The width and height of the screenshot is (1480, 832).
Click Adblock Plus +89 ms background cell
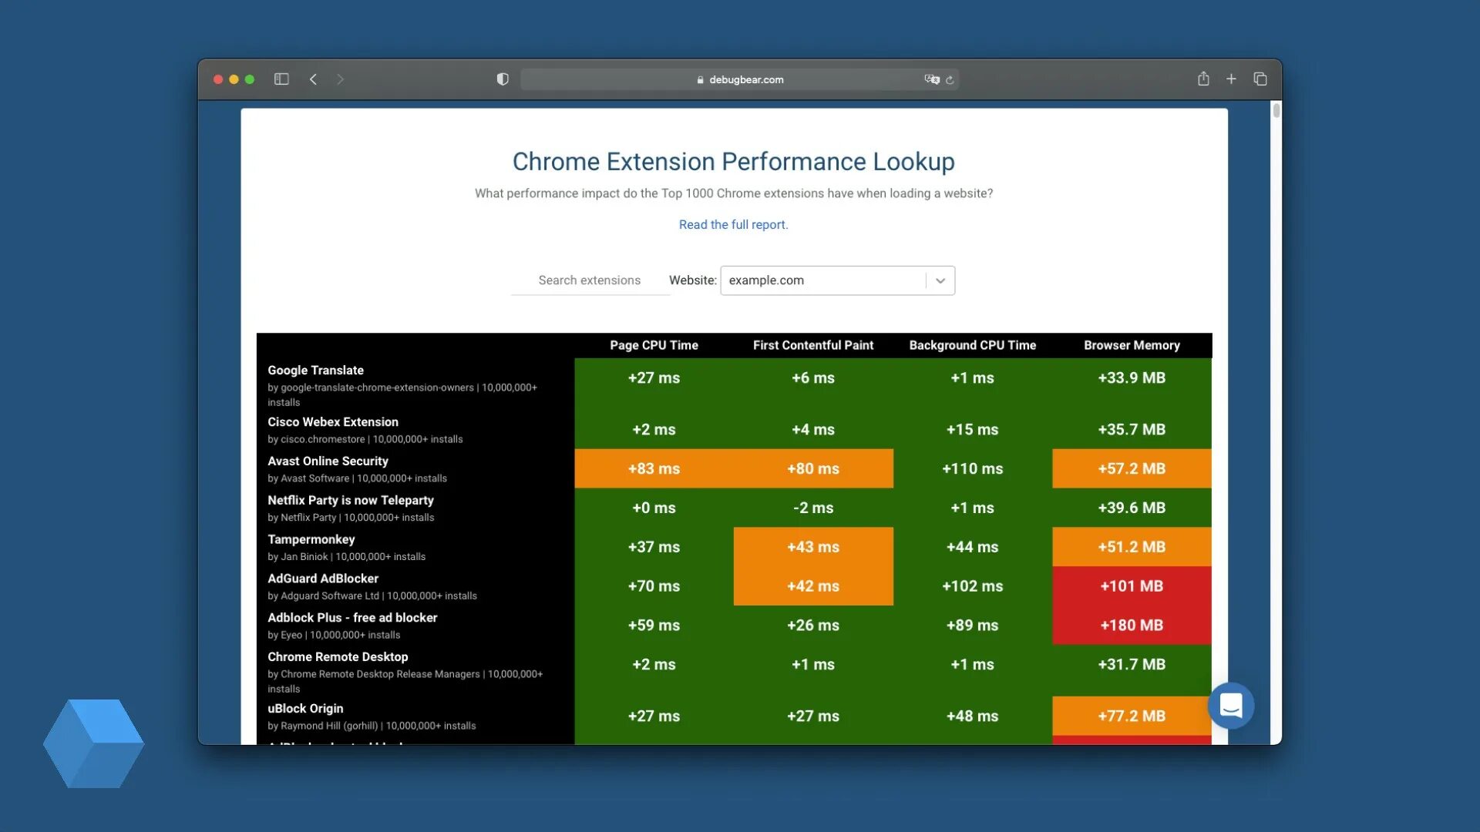tap(972, 626)
